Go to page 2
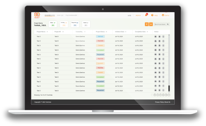The image size is (206, 126). [158, 95]
